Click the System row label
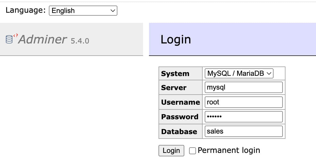316x168 pixels. (x=175, y=74)
